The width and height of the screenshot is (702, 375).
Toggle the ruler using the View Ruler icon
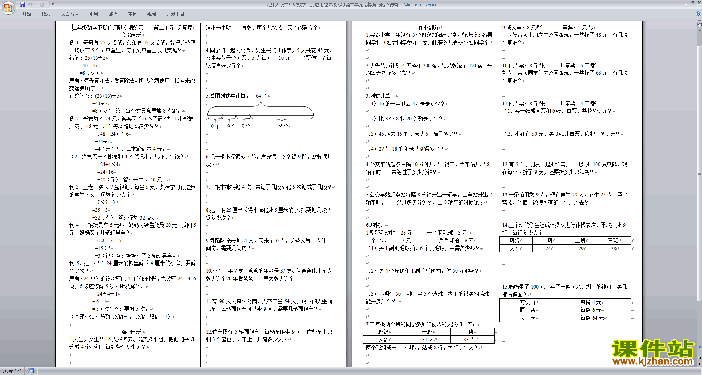tap(699, 25)
